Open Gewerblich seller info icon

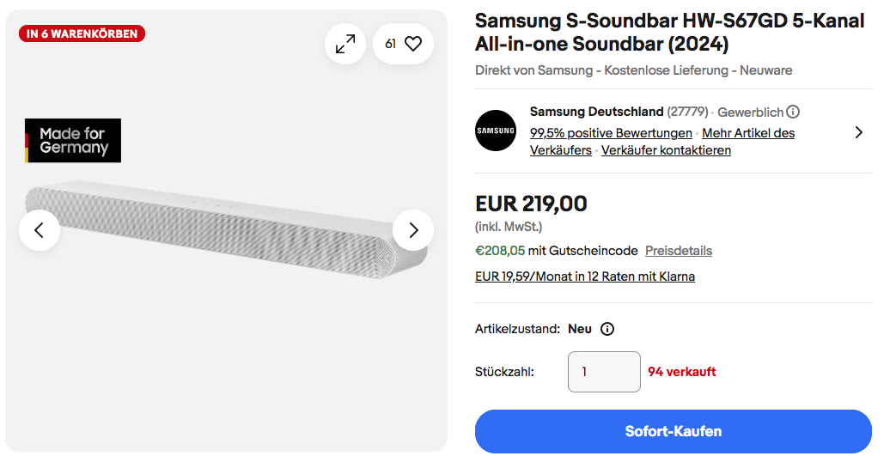(793, 112)
